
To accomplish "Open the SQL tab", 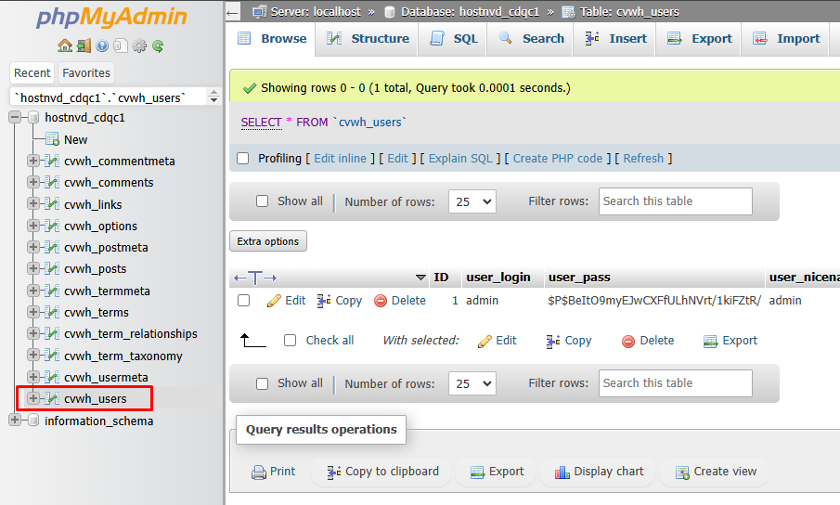I will click(x=453, y=39).
